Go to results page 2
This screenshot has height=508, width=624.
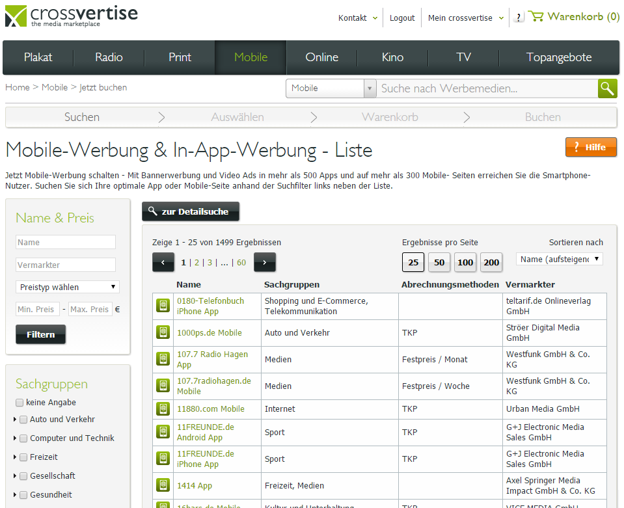(x=197, y=263)
